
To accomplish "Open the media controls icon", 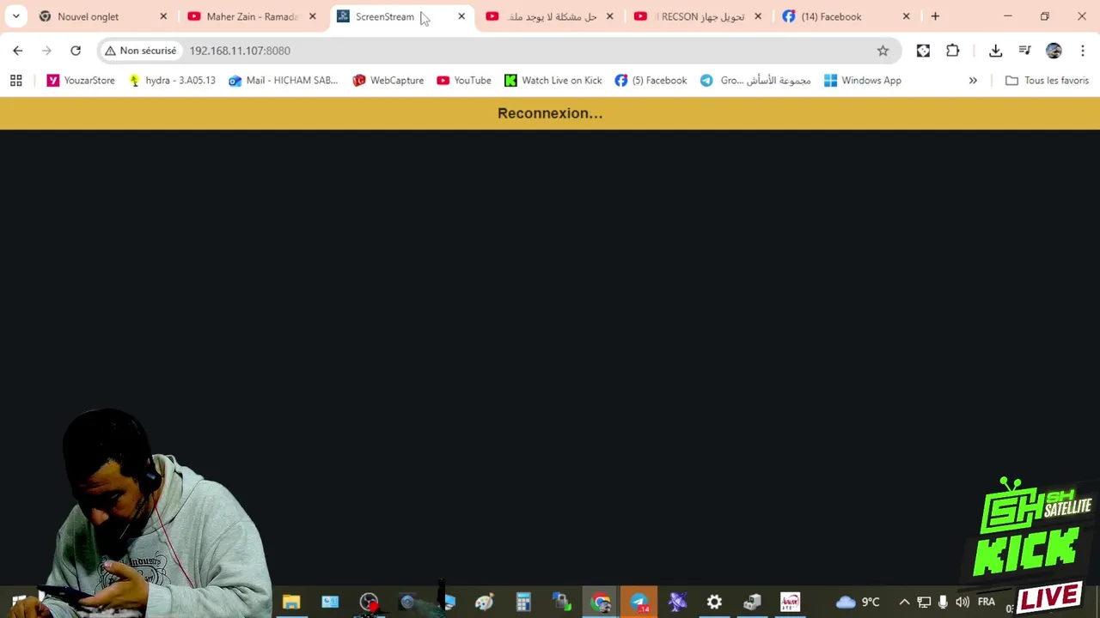I will [1024, 51].
